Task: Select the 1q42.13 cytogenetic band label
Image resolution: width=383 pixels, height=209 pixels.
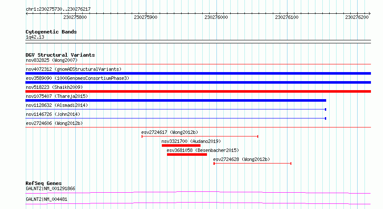Action: pyautogui.click(x=35, y=37)
